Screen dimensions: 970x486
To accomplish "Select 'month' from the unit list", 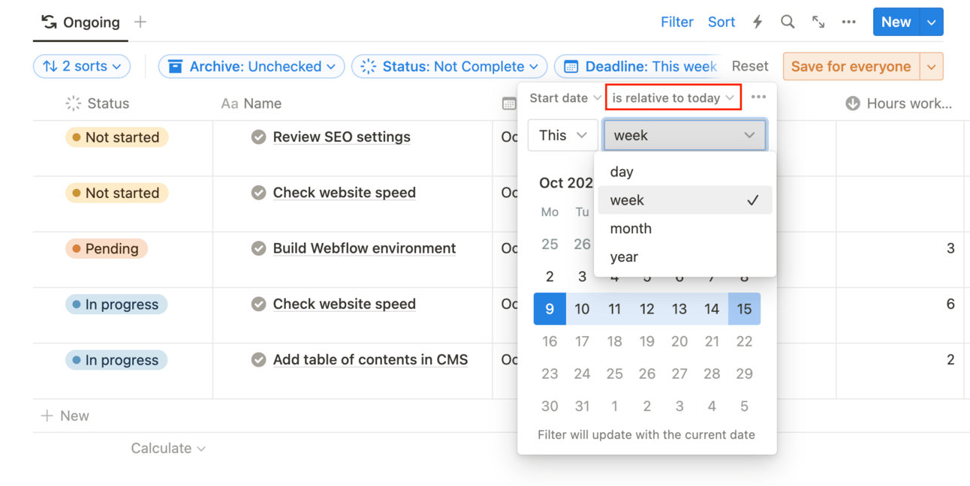I will (631, 229).
